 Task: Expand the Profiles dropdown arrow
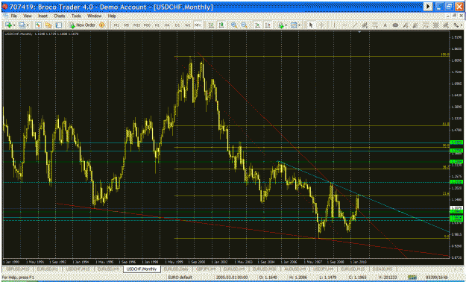[27, 25]
